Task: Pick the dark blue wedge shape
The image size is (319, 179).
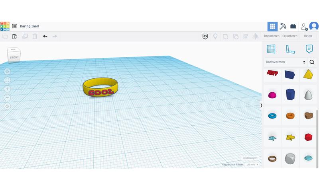Action: [x=290, y=75]
